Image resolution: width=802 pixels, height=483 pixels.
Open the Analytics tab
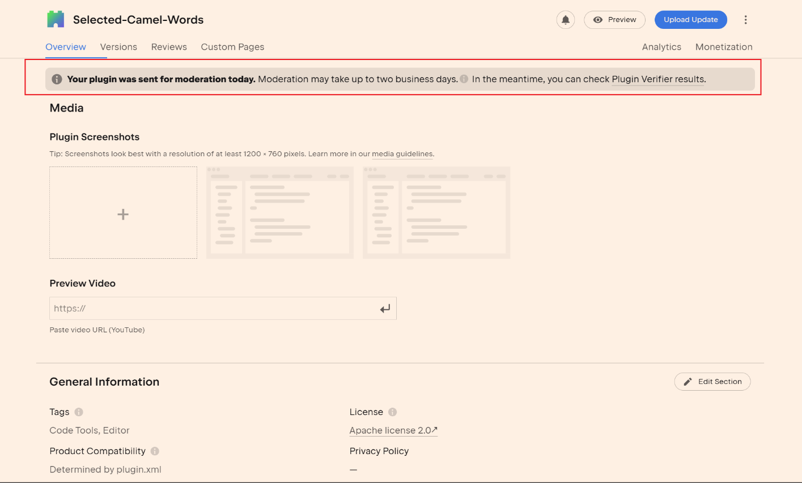[x=661, y=47]
